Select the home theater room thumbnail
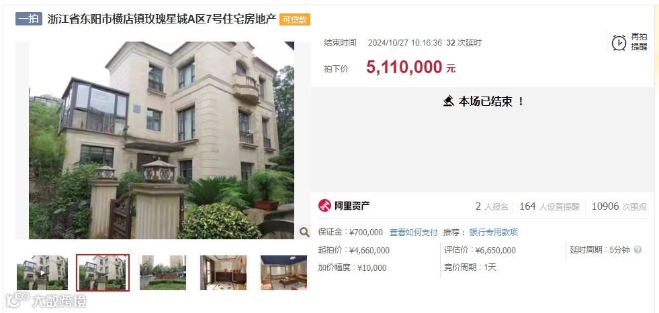 click(283, 272)
